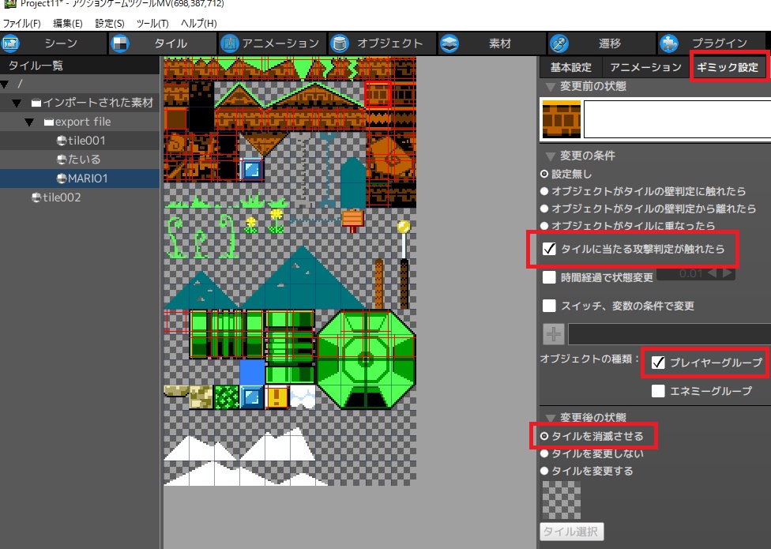Open the 設定(S) menu

click(110, 23)
